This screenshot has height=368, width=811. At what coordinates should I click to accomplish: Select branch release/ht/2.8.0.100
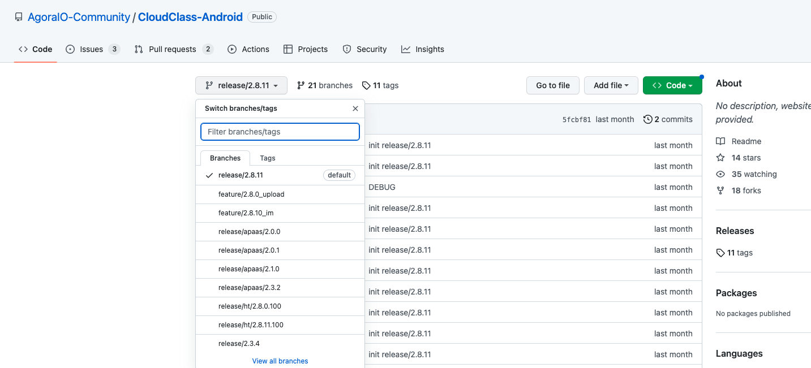280,306
